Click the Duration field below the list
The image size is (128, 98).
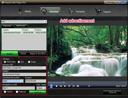click(x=36, y=81)
